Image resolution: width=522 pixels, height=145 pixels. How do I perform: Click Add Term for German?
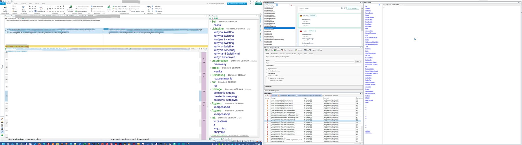312,16
